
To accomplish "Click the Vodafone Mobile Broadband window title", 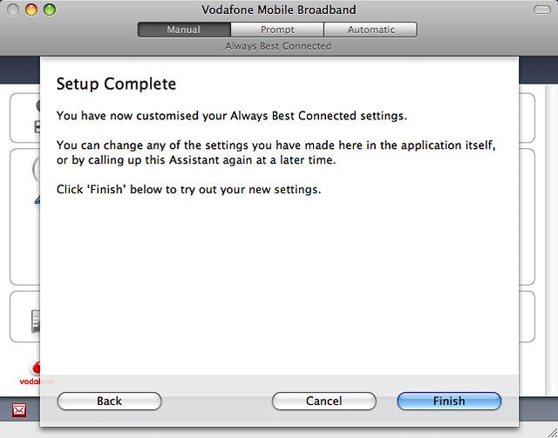I will pyautogui.click(x=278, y=10).
